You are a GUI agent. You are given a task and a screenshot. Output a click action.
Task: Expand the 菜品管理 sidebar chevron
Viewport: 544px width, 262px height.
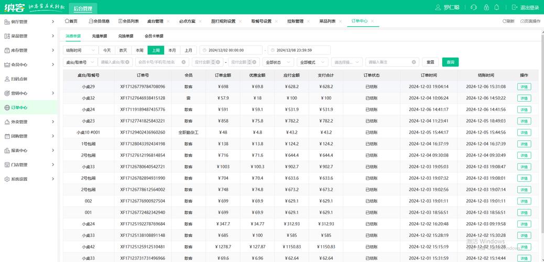[x=53, y=36]
